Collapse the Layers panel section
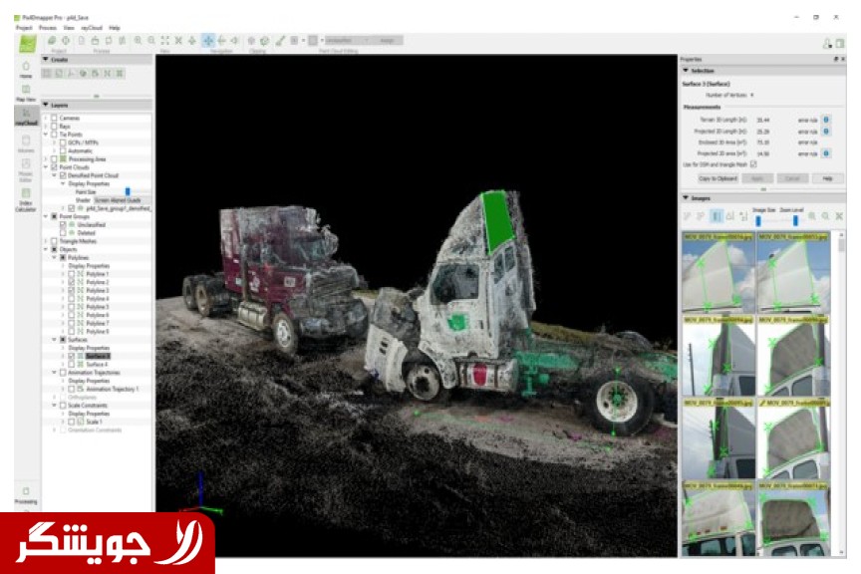The image size is (861, 574). tap(46, 105)
